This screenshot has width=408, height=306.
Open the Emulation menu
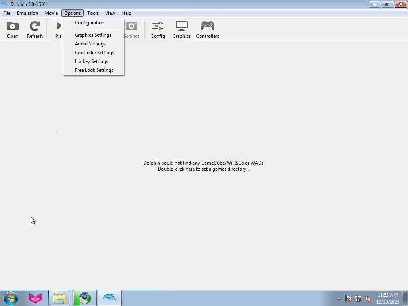[27, 13]
